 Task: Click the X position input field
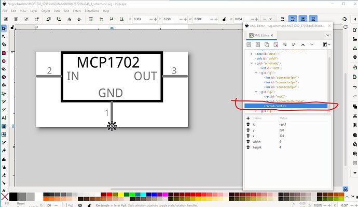pos(141,19)
